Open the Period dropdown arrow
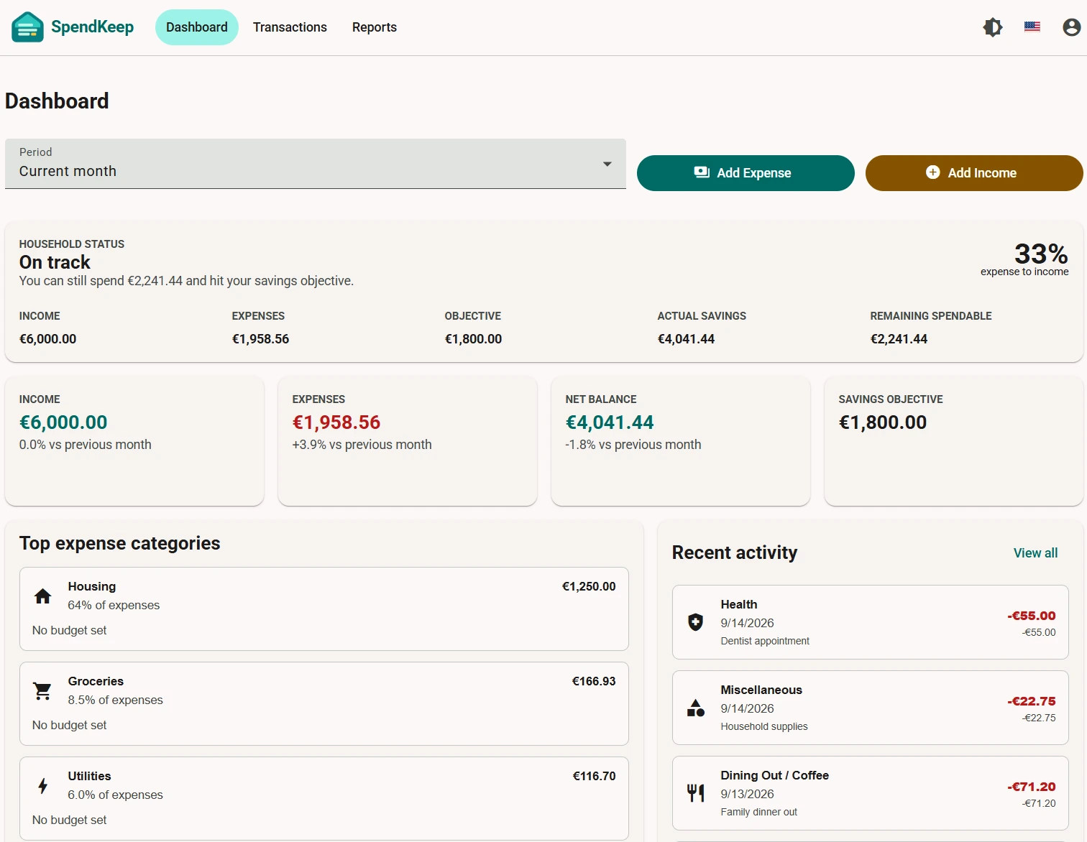The image size is (1087, 842). click(607, 165)
